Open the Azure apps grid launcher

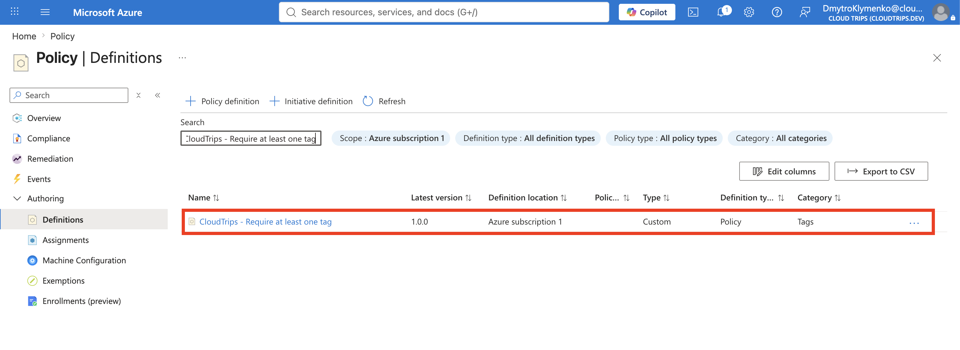(x=15, y=12)
